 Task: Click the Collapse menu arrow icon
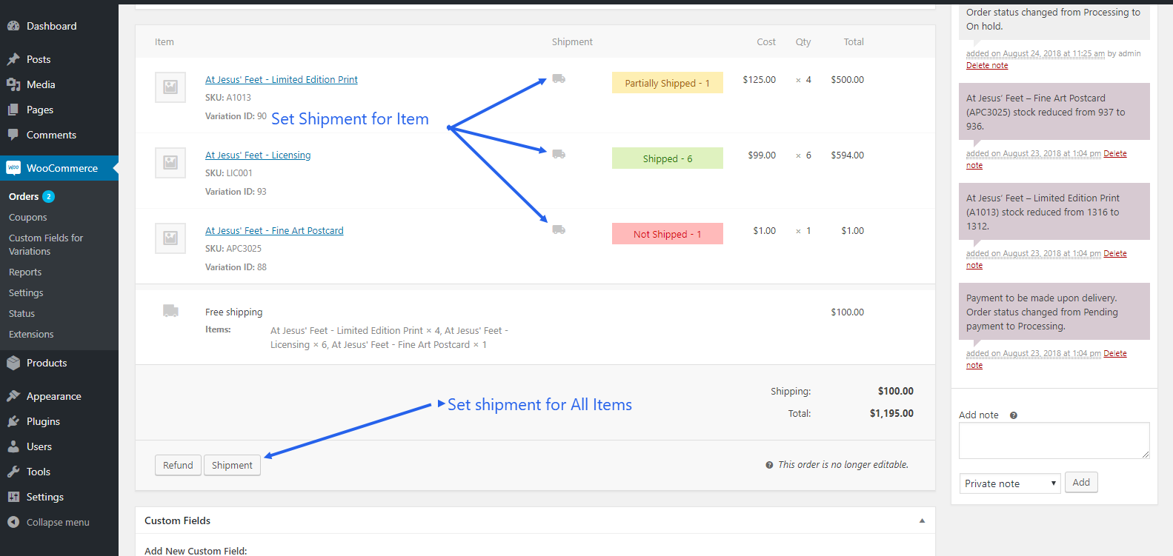click(13, 522)
